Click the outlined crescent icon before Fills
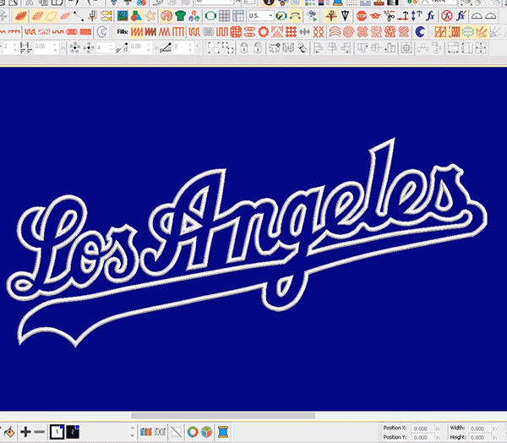507x443 pixels. pyautogui.click(x=102, y=32)
